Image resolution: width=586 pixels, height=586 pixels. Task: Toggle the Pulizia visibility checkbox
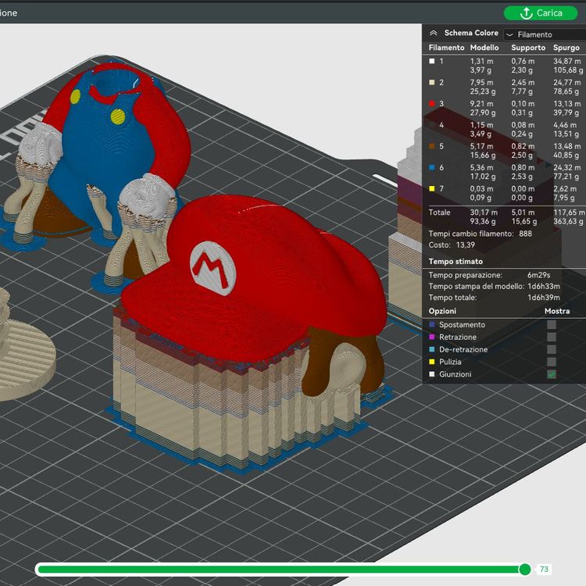tap(552, 362)
